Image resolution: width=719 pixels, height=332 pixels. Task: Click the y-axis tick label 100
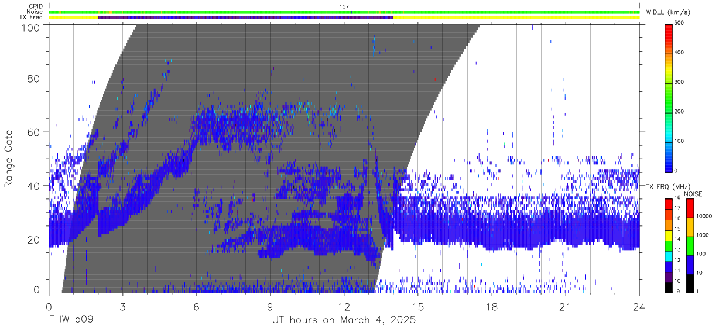pos(30,27)
